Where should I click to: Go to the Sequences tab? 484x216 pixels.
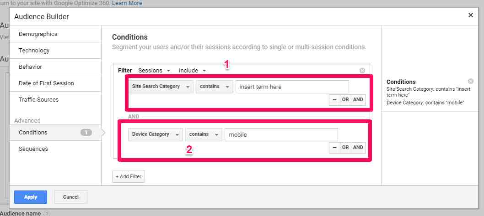[x=33, y=149]
